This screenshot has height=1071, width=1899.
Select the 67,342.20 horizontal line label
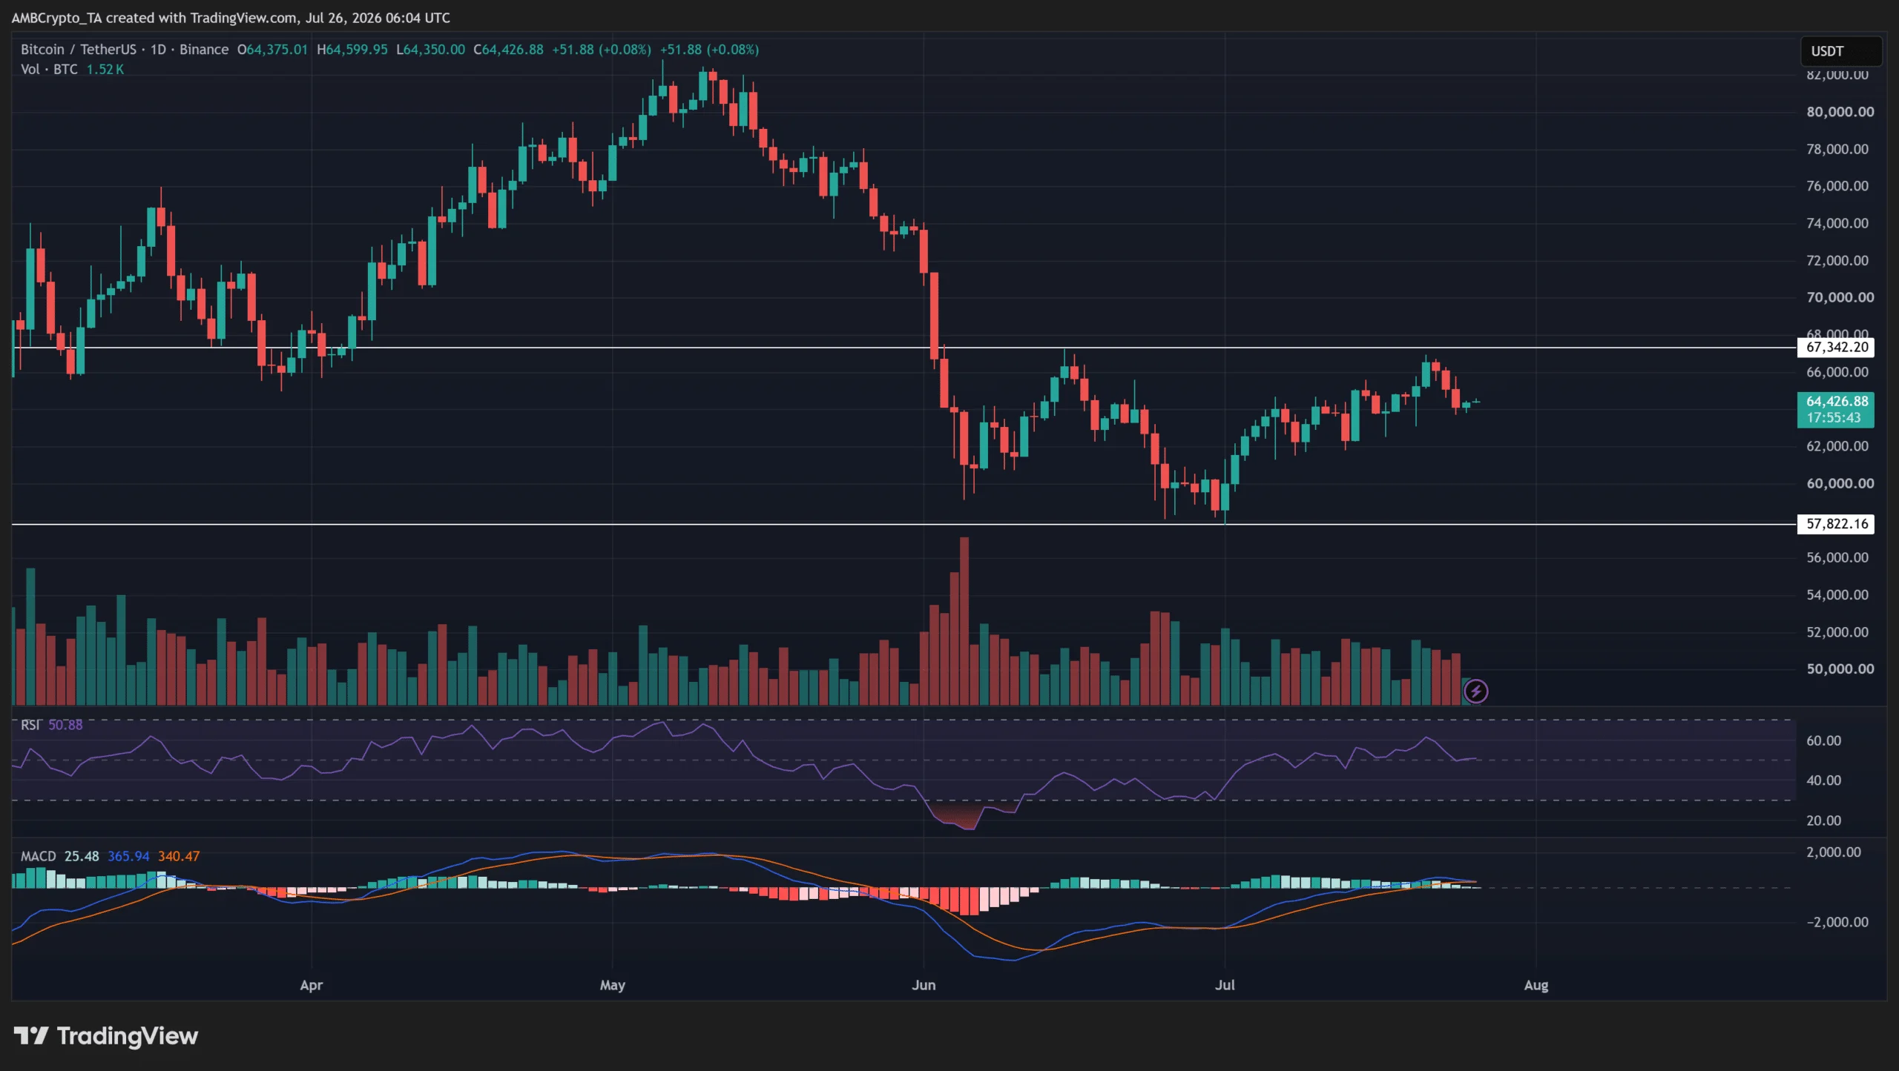click(x=1836, y=347)
